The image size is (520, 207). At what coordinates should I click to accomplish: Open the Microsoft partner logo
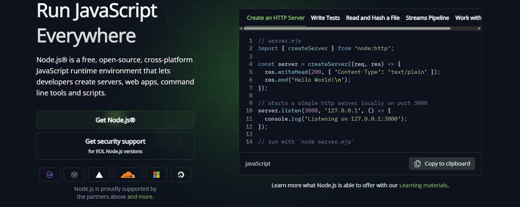point(156,175)
